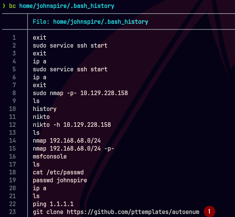235x217 pixels.
Task: Select 'cat /etc/passwd' line
Action: click(58, 172)
